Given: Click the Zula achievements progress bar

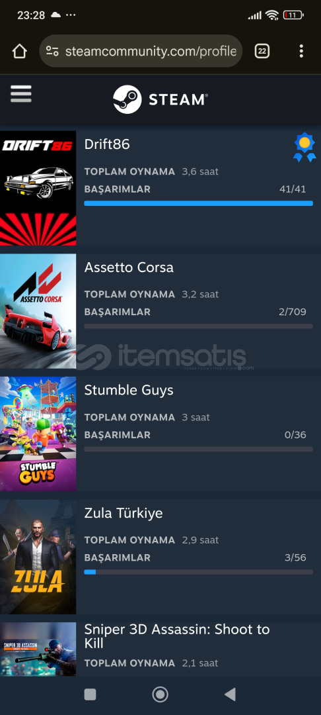Looking at the screenshot, I should [x=198, y=572].
